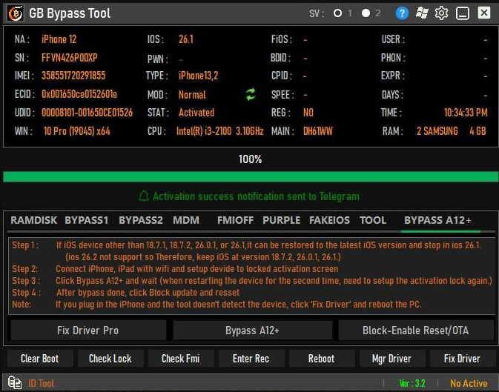Click the Clear Boot button

pos(40,359)
